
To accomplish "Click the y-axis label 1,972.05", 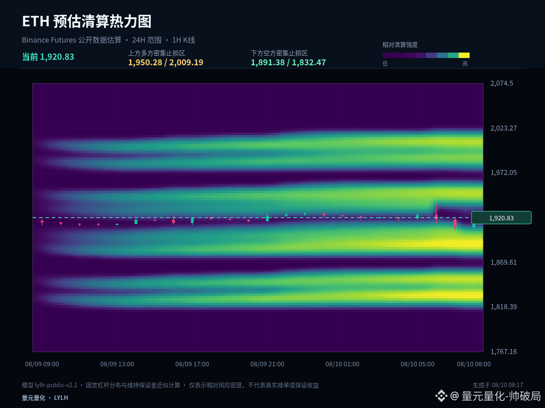I will point(504,172).
